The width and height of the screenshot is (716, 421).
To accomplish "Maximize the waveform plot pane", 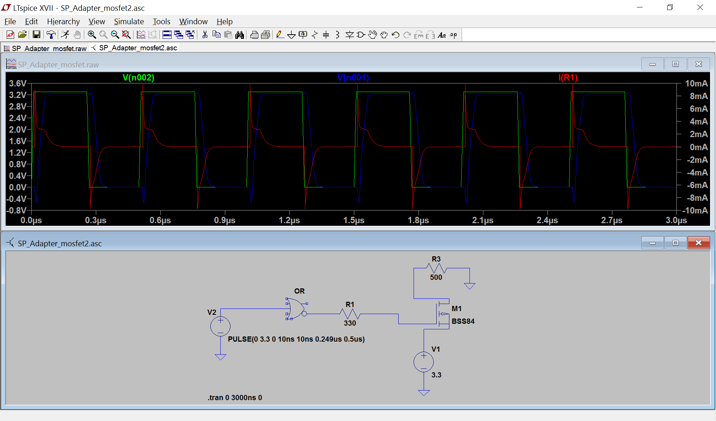I will coord(675,64).
